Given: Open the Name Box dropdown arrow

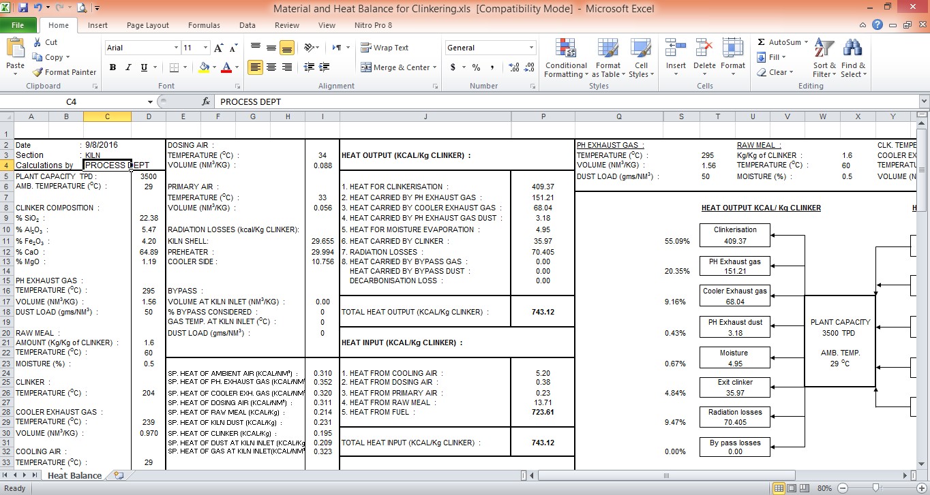Looking at the screenshot, I should 150,101.
